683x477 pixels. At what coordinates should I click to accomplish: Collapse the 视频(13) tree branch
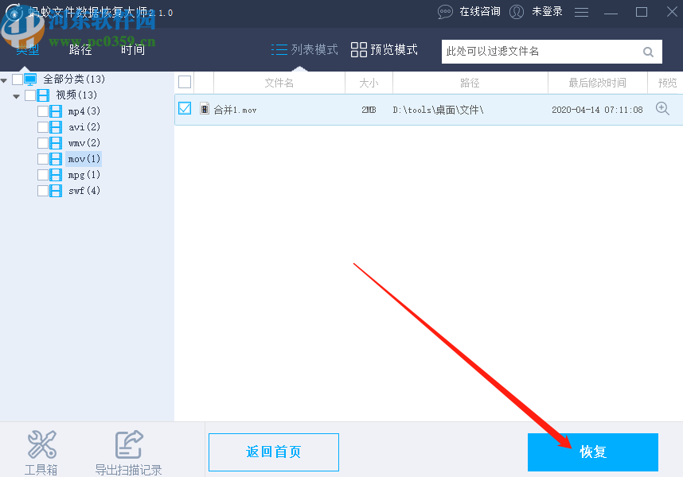16,95
